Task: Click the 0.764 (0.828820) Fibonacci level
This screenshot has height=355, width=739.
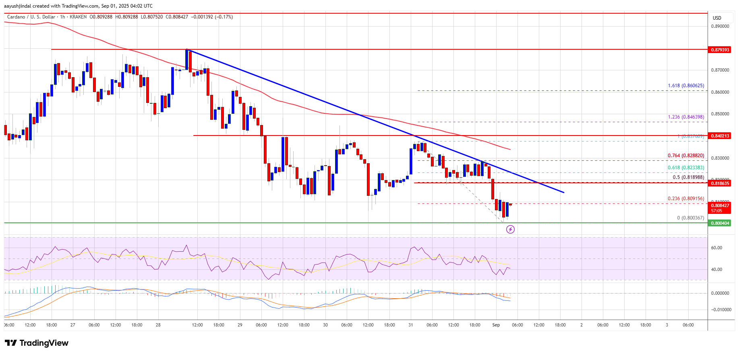Action: [x=686, y=156]
